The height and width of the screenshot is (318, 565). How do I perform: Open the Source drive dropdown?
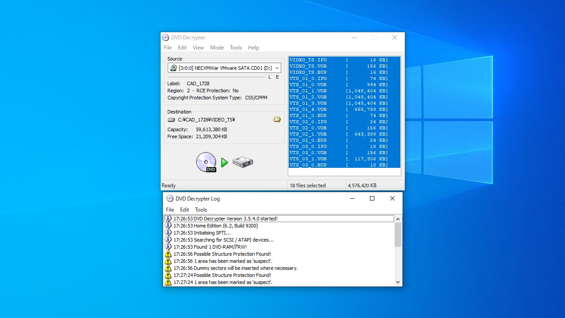(x=277, y=68)
